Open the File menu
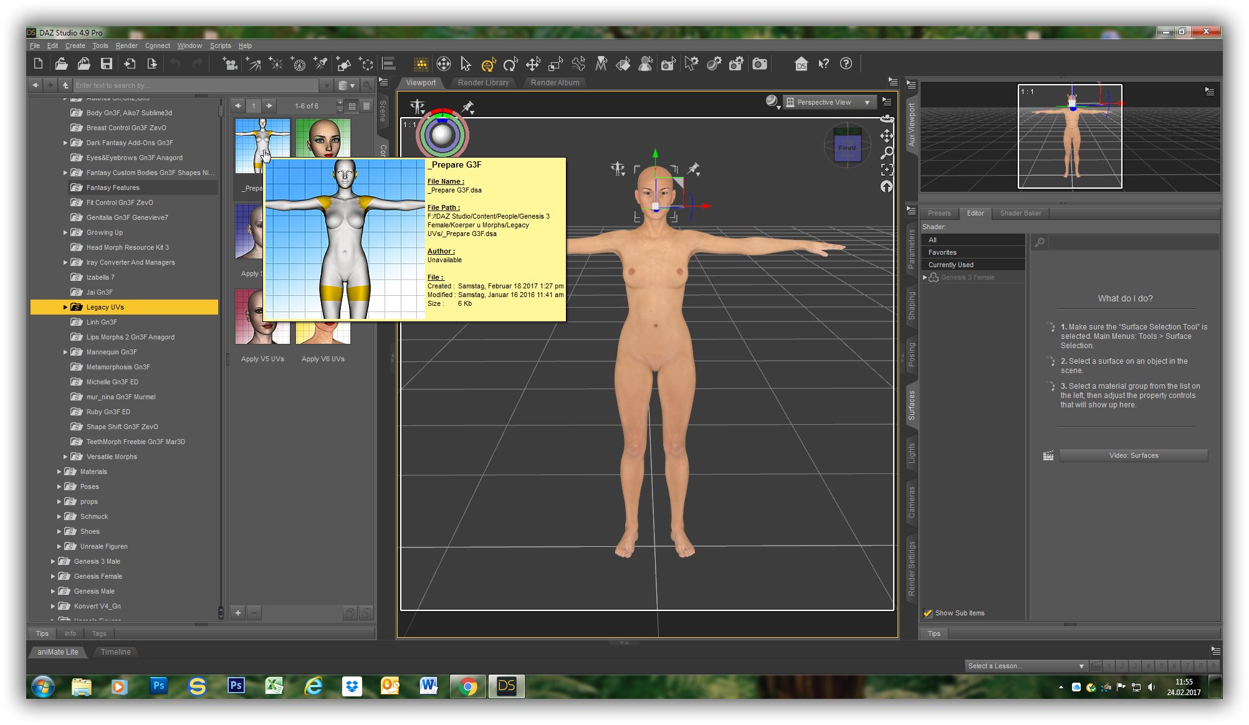1249x725 pixels. tap(35, 45)
